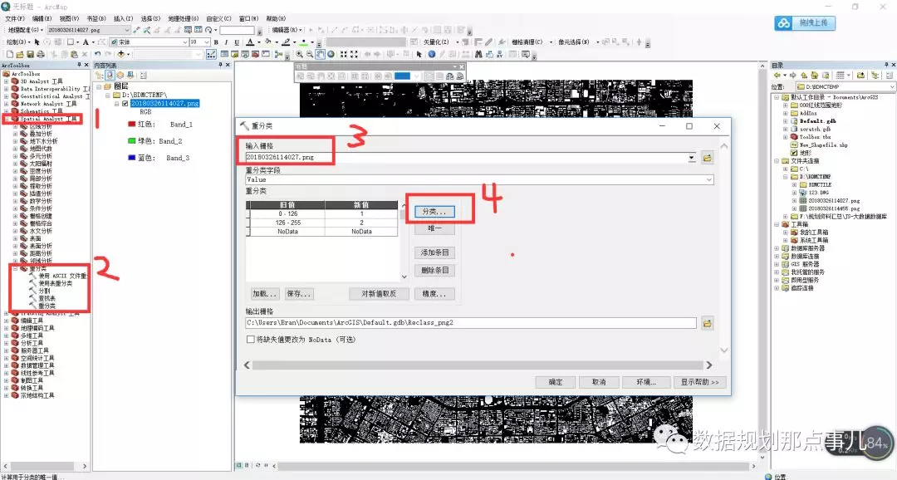Toggle visibility of layer 20180326114027.png
Screen dimensions: 897x480
[x=125, y=104]
